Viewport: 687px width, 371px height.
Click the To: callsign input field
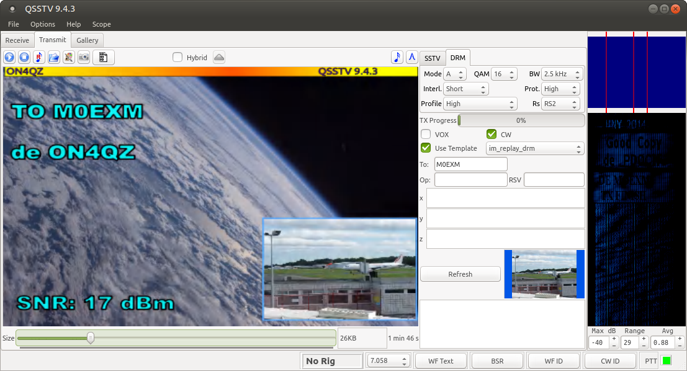(470, 164)
